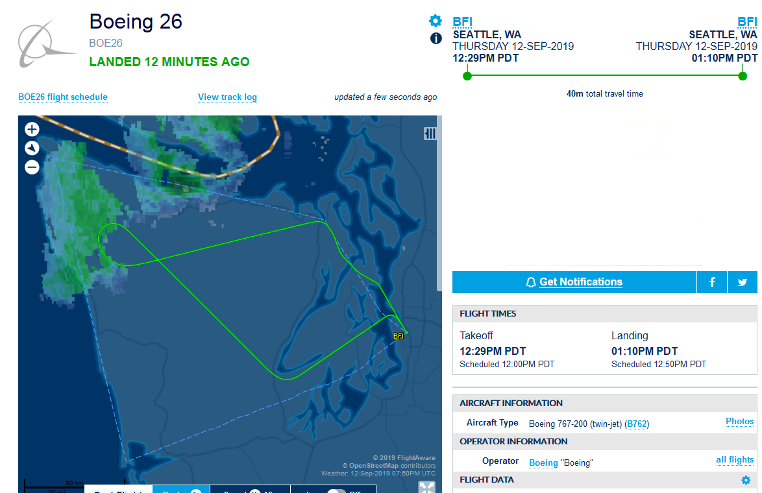Click the flight replay play button

tap(195, 491)
